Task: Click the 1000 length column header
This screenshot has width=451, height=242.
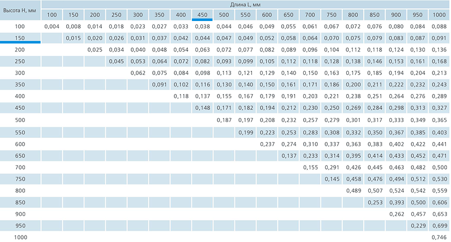Action: tap(439, 15)
